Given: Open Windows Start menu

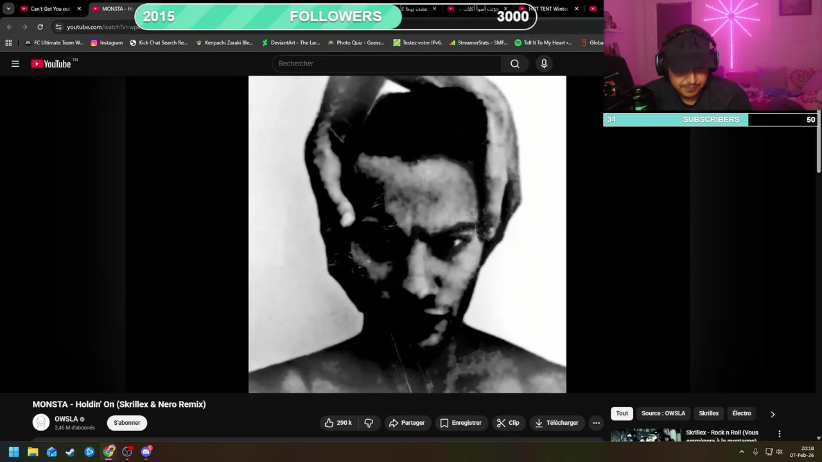Looking at the screenshot, I should tap(13, 452).
